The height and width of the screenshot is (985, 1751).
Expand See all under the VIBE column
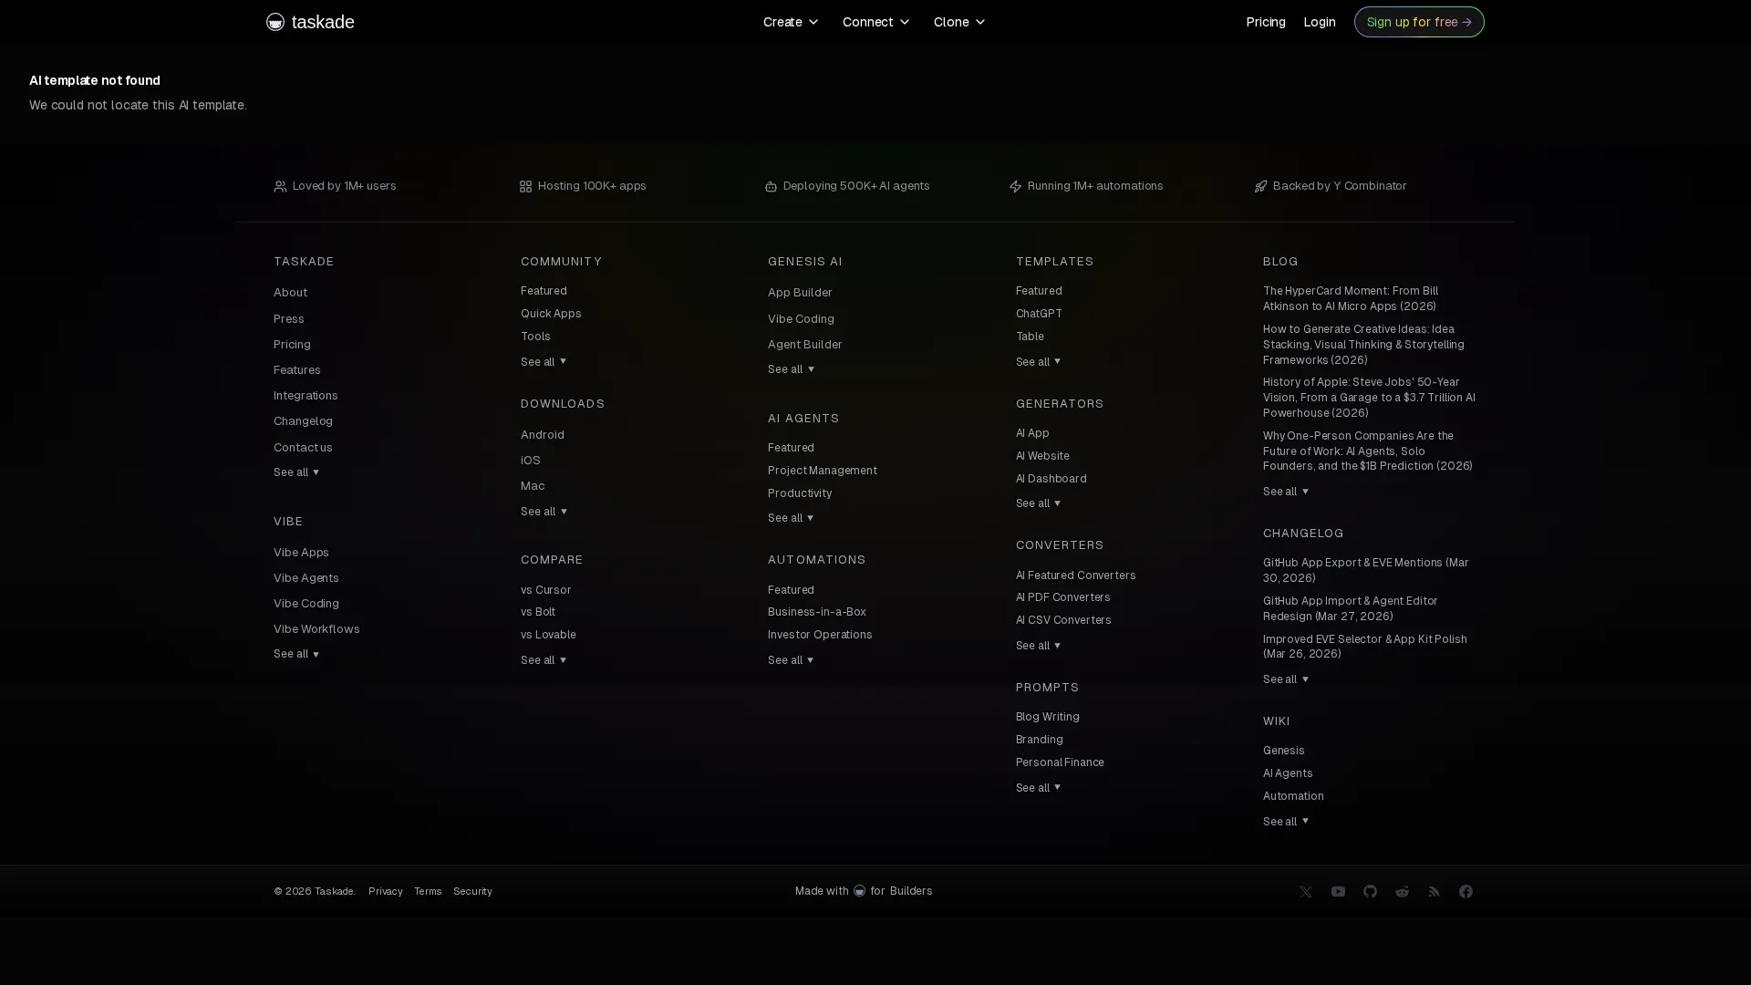pos(295,654)
